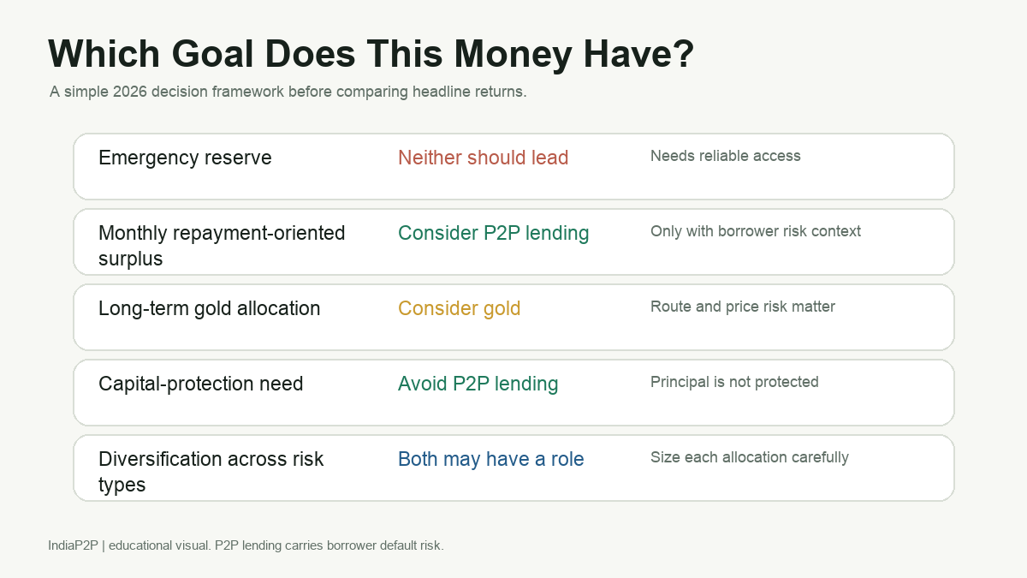Click the 'Neither should lead' recommendation

coord(483,158)
